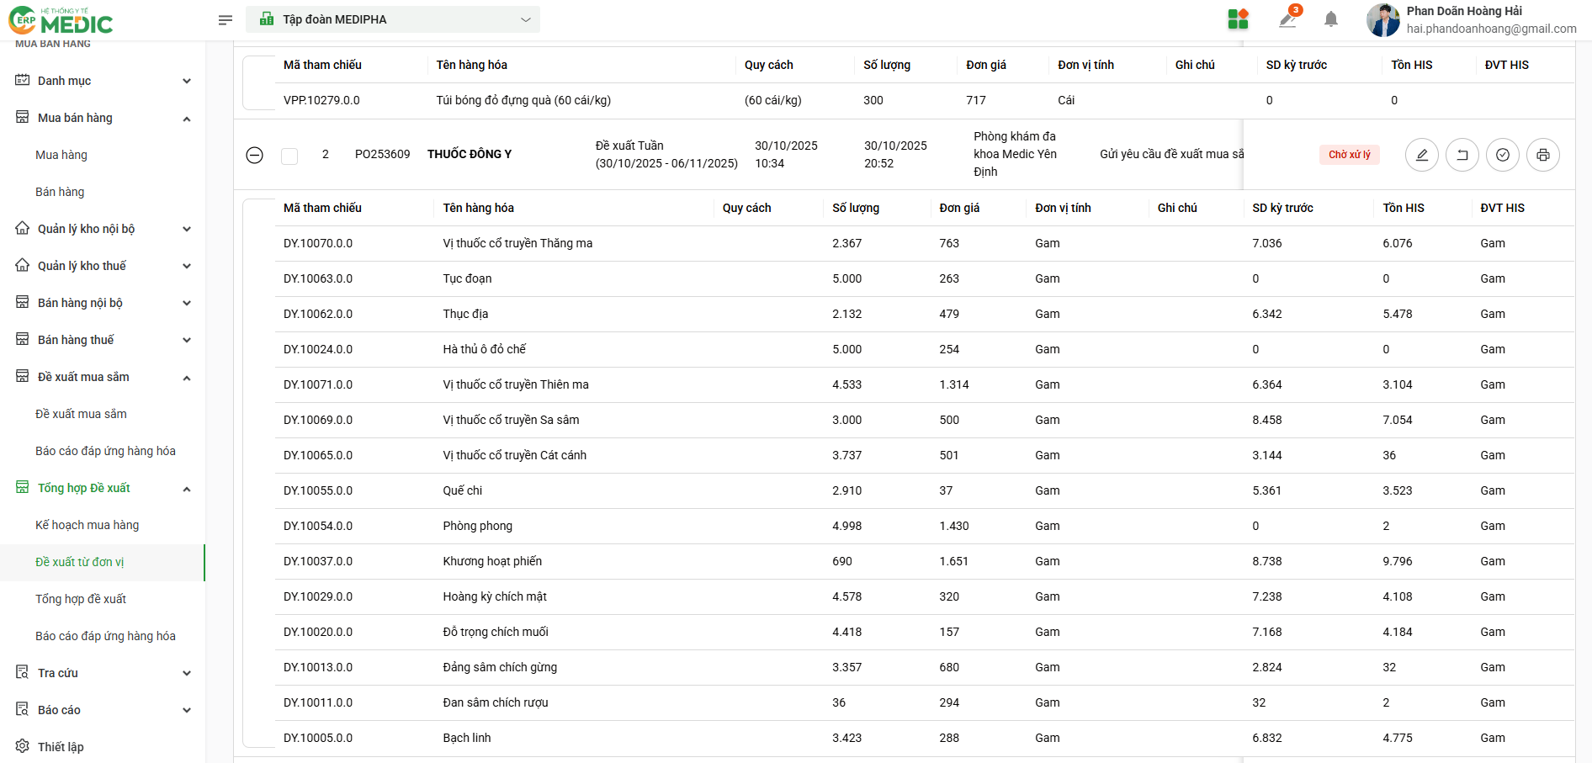Click the Thiết lập settings menu
Screen dimensions: 1592x763
tap(61, 747)
